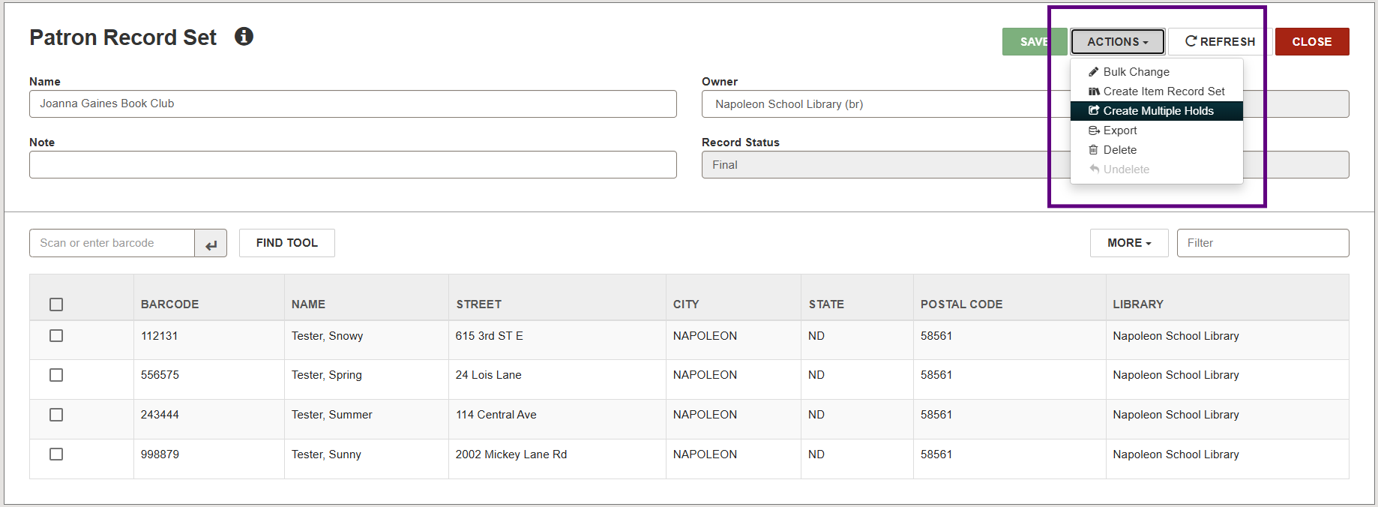Click the info icon beside Patron Record Set

[244, 36]
